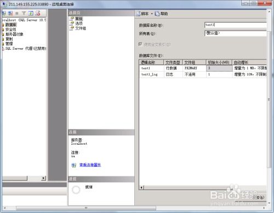Click the 自动增长 column header
This screenshot has width=274, height=213.
pyautogui.click(x=249, y=62)
